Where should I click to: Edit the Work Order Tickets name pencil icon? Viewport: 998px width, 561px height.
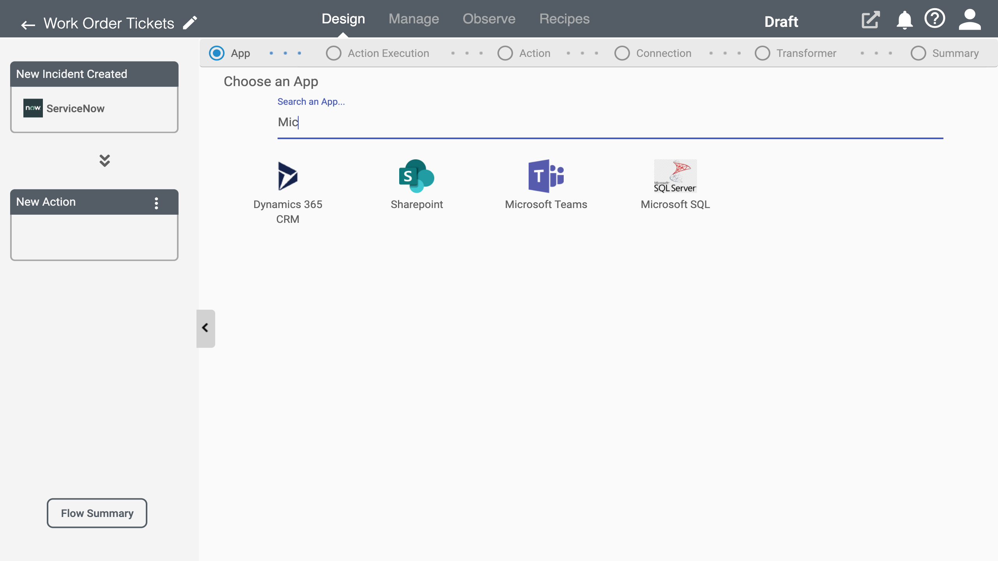click(190, 23)
